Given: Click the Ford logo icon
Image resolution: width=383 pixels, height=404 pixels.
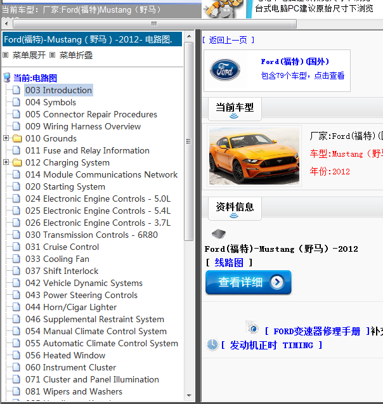Looking at the screenshot, I should (225, 70).
